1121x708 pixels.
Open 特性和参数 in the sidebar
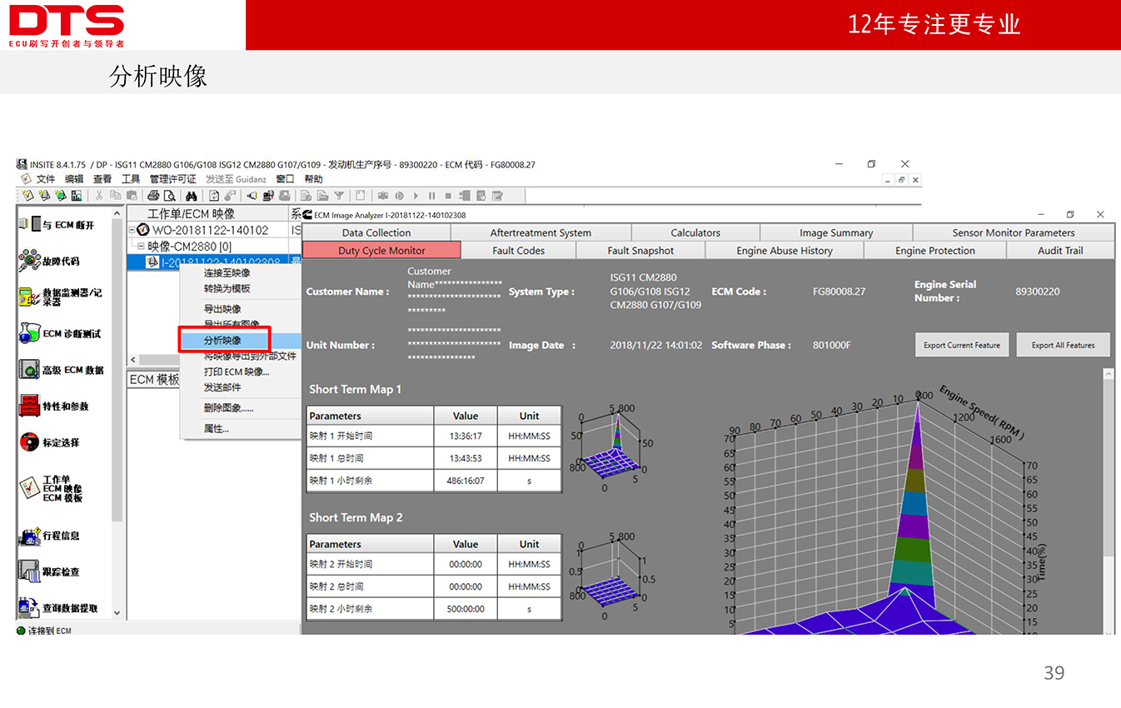53,406
